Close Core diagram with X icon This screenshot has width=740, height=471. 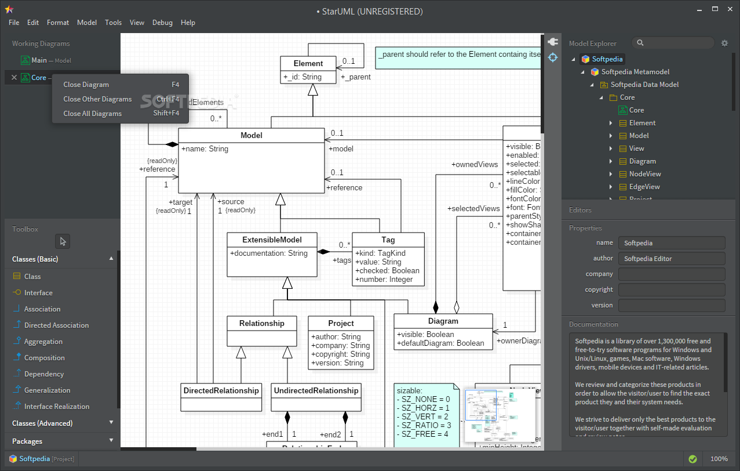coord(14,77)
